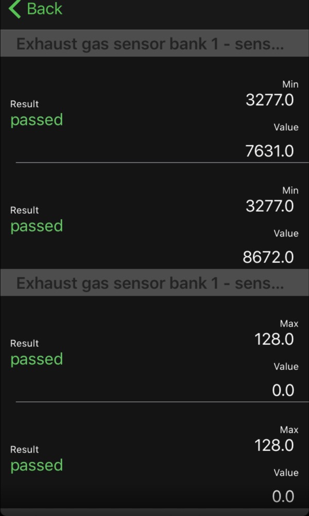Click the Value label above 7631.0
The image size is (309, 516).
pos(286,127)
